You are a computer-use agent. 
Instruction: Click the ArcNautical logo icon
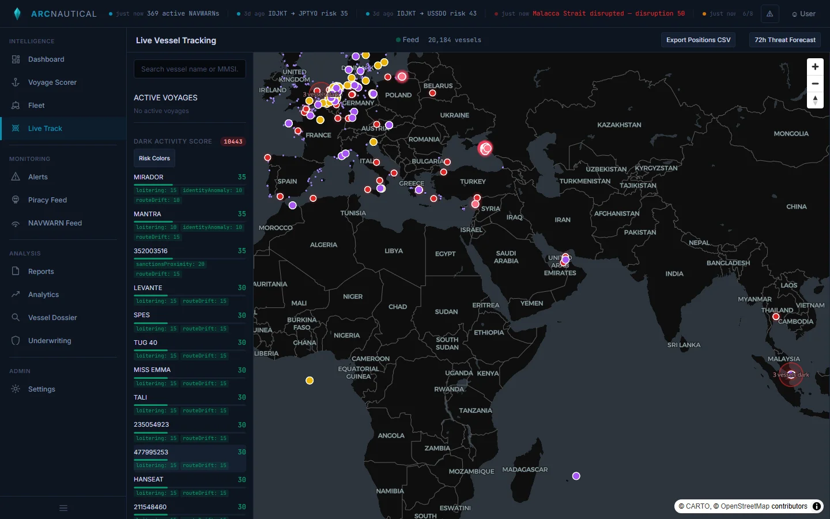coord(17,14)
